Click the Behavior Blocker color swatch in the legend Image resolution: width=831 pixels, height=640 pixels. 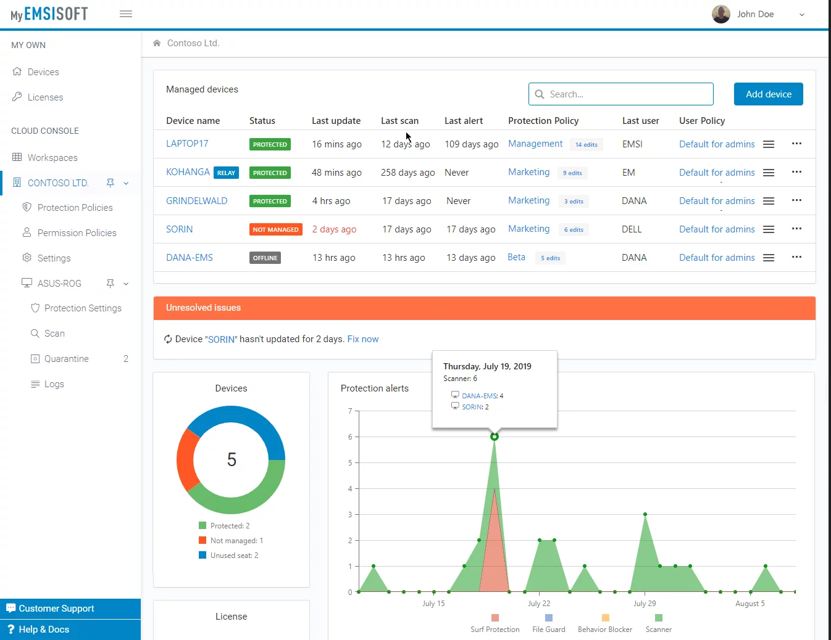[x=605, y=618]
